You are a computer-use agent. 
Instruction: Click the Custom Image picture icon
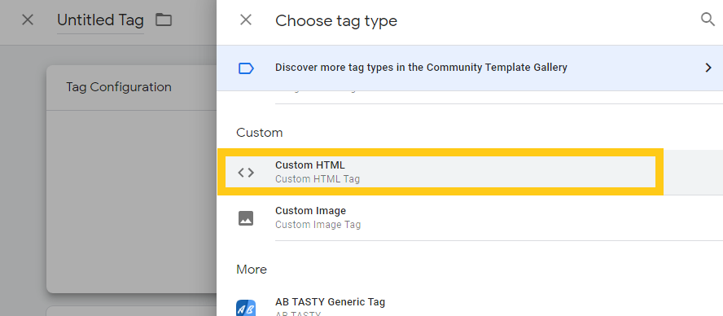point(246,217)
